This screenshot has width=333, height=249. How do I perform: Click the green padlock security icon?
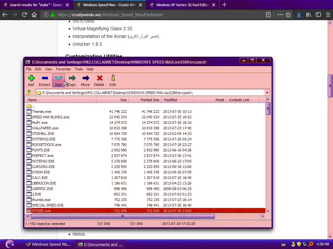click(53, 15)
